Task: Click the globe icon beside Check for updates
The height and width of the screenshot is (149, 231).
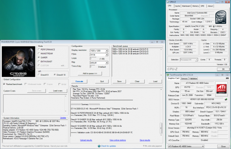Action: 99,146
